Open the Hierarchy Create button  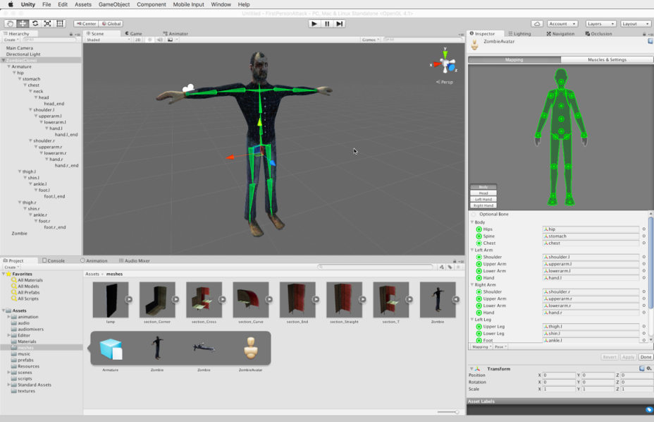click(11, 40)
